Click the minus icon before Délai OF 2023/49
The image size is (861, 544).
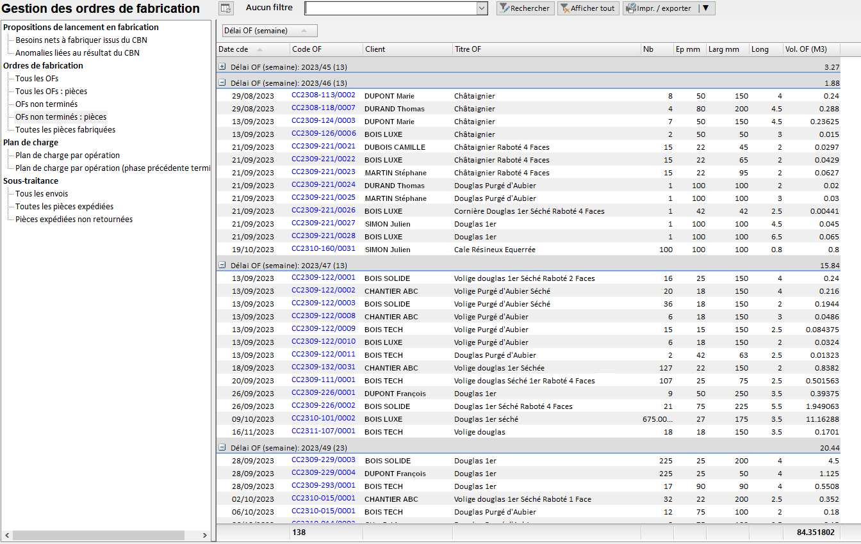pyautogui.click(x=222, y=447)
